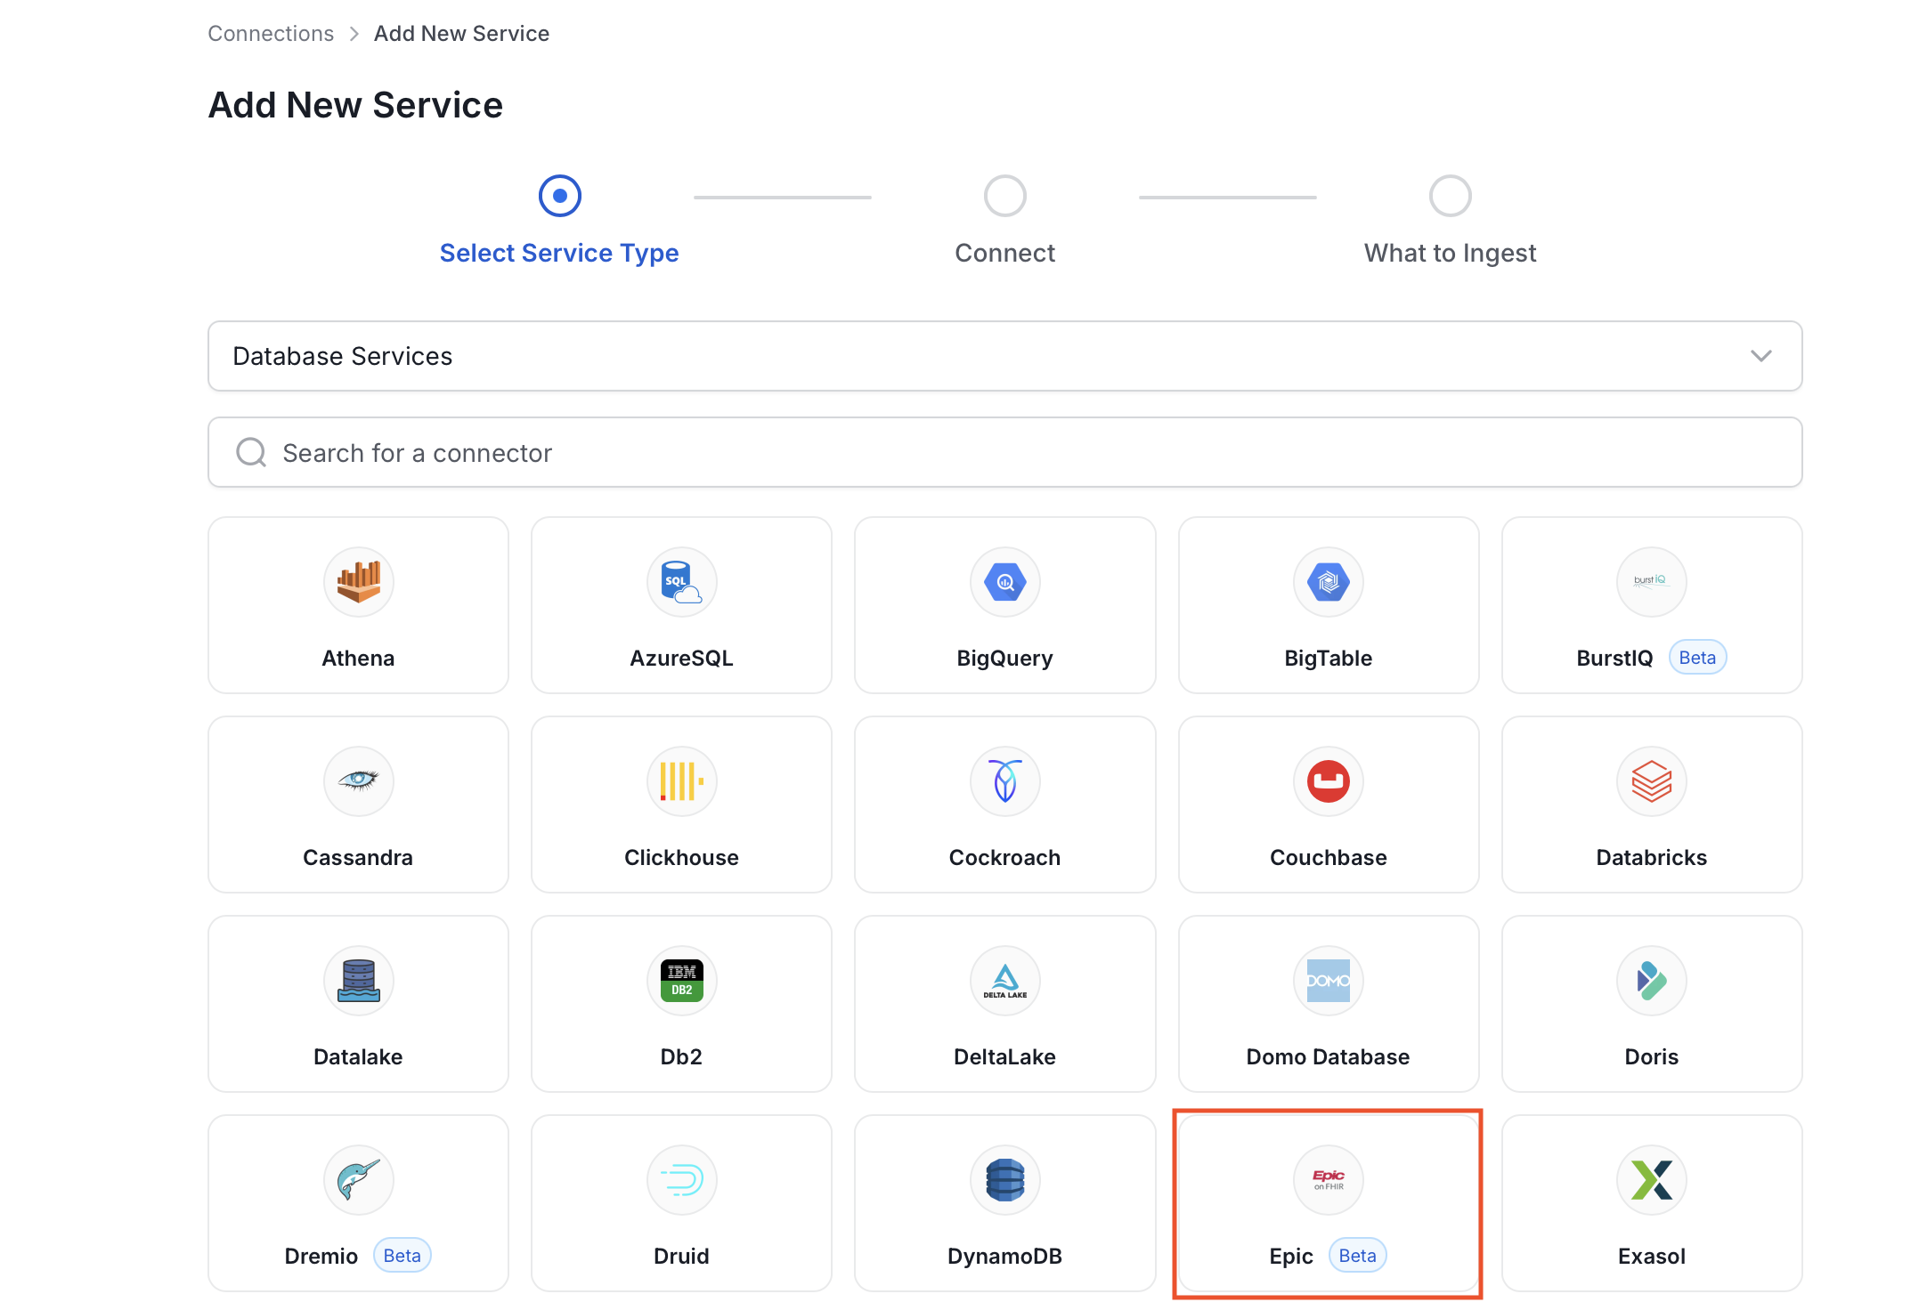Jump to the What to Ingest label
1927x1310 pixels.
[1450, 253]
